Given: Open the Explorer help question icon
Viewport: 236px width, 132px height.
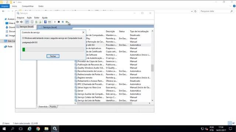Looking at the screenshot, I should tap(234, 6).
